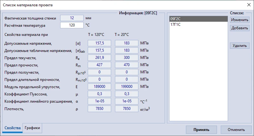Click the Расчётная температура input field

click(x=72, y=25)
